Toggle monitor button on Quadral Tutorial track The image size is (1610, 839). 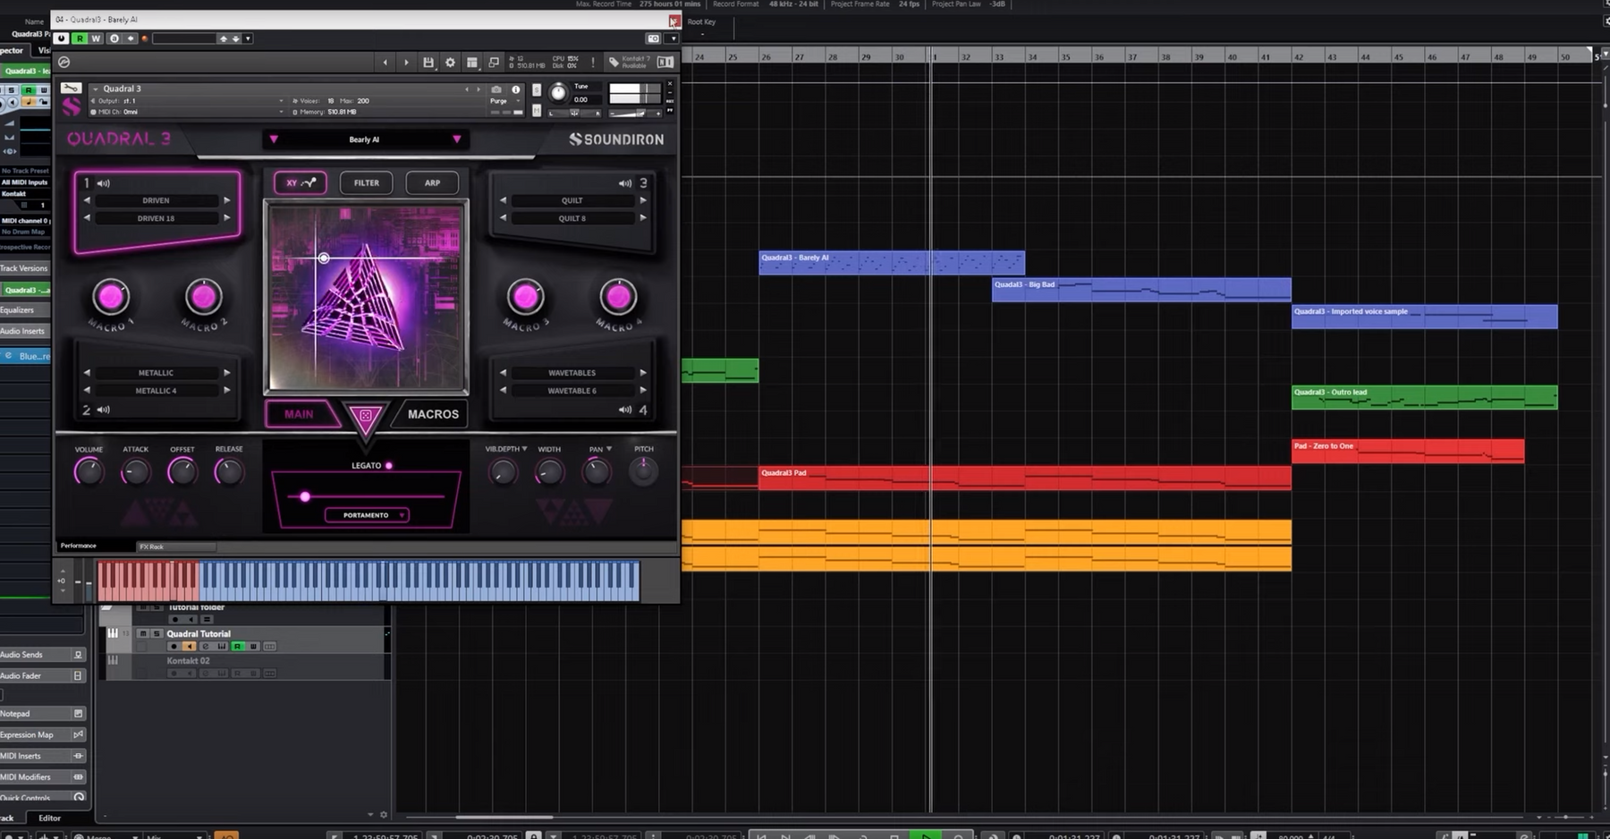pyautogui.click(x=189, y=646)
